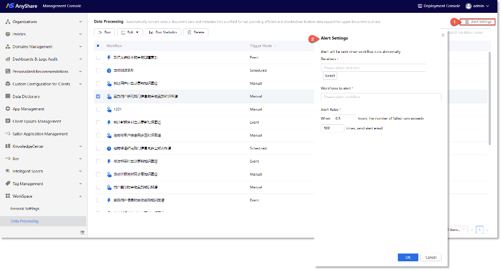Click the Select receivers button
Screen dimensions: 501x270
pyautogui.click(x=330, y=76)
